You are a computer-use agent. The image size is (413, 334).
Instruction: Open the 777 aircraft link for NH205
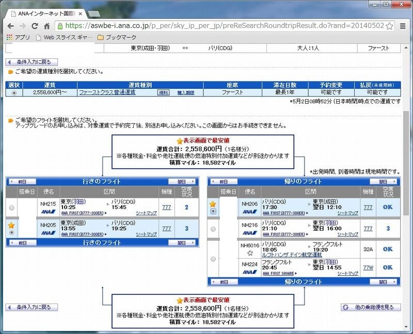[166, 228]
